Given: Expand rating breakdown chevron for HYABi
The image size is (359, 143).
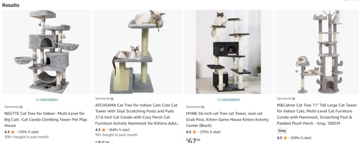Looking at the screenshot, I should click(x=198, y=132).
